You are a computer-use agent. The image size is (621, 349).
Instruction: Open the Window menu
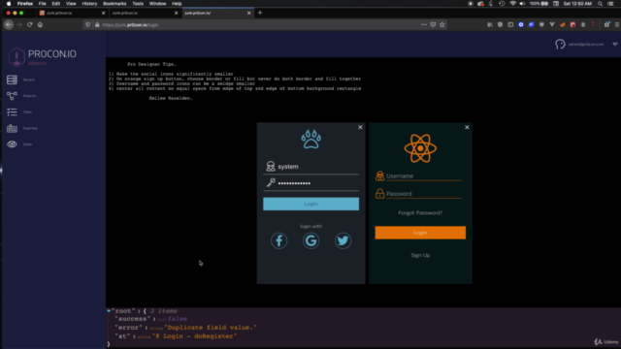point(157,4)
